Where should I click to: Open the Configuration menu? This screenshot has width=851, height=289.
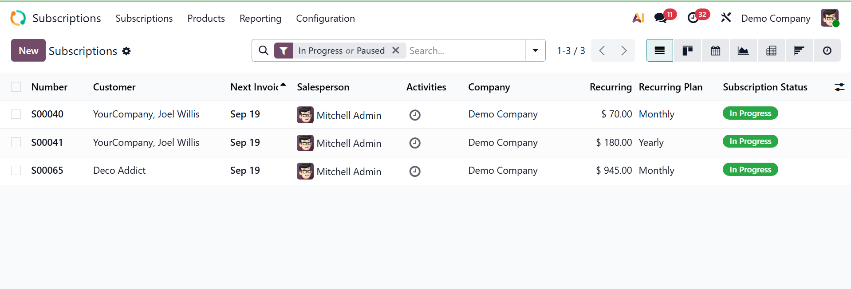[325, 19]
